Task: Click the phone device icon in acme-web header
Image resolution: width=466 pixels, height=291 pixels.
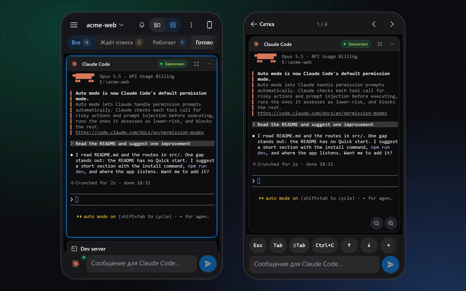Action: (209, 25)
